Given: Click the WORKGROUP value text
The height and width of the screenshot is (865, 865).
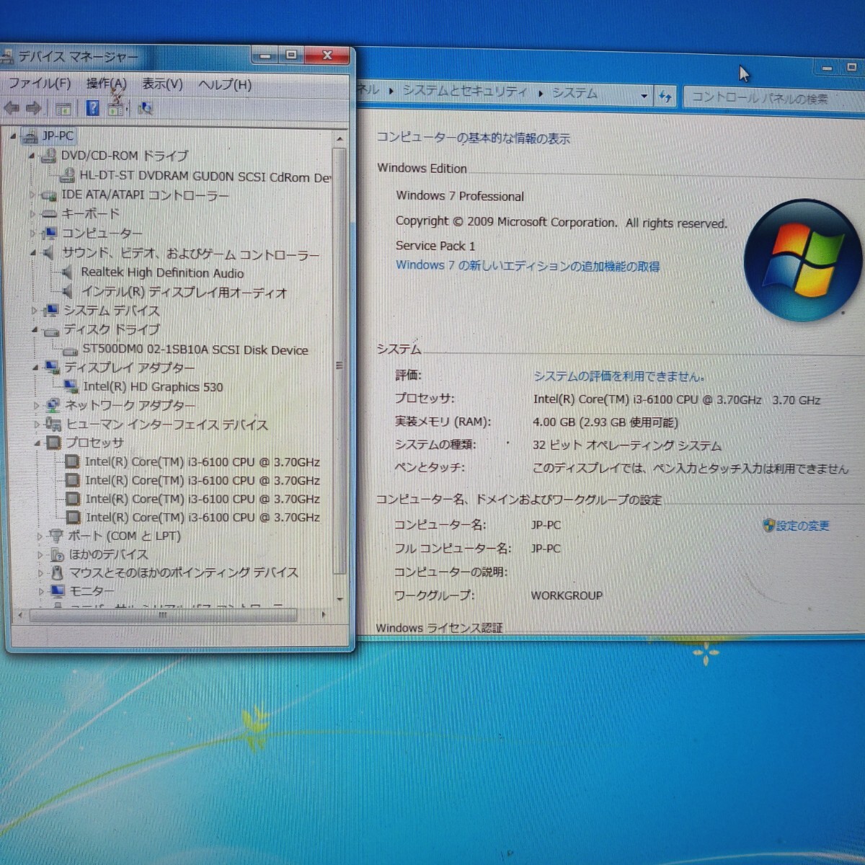Looking at the screenshot, I should 567,595.
